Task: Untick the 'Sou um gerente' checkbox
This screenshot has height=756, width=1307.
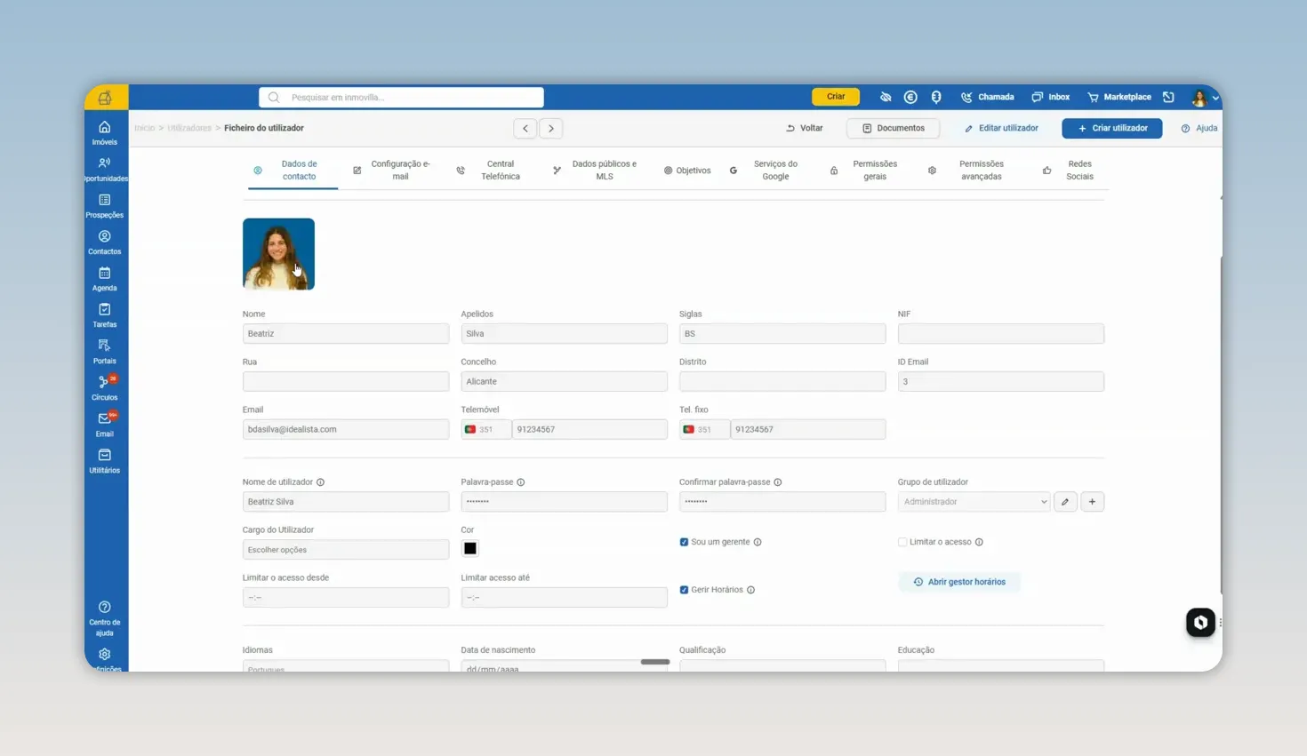Action: (684, 542)
